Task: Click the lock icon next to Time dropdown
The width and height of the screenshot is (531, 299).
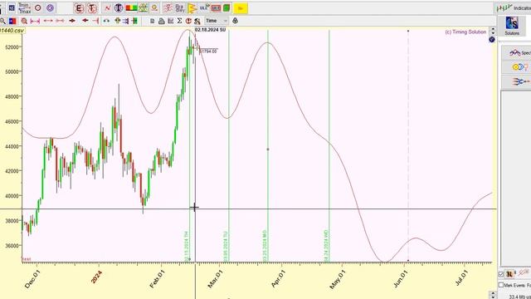Action: click(235, 21)
